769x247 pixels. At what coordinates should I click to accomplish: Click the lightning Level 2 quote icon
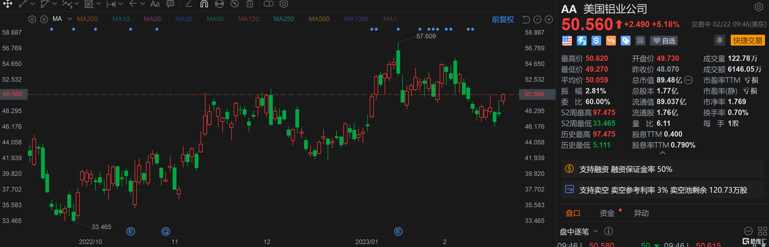(x=581, y=41)
